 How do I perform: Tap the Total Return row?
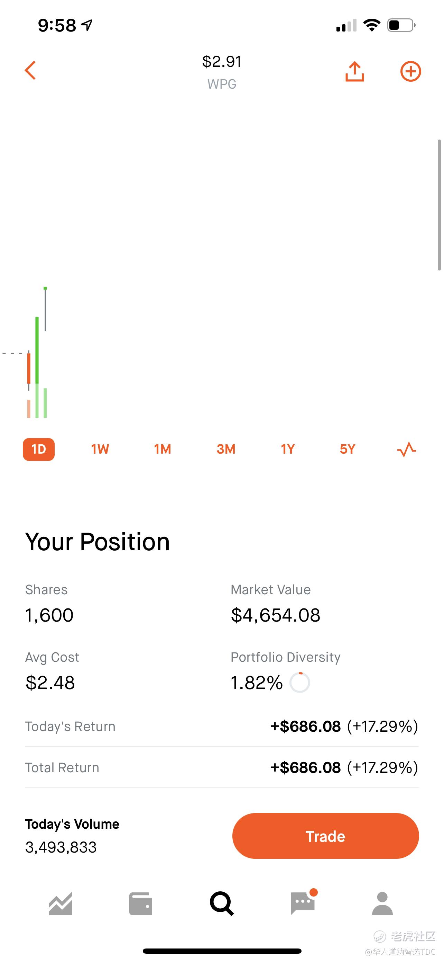click(x=222, y=768)
